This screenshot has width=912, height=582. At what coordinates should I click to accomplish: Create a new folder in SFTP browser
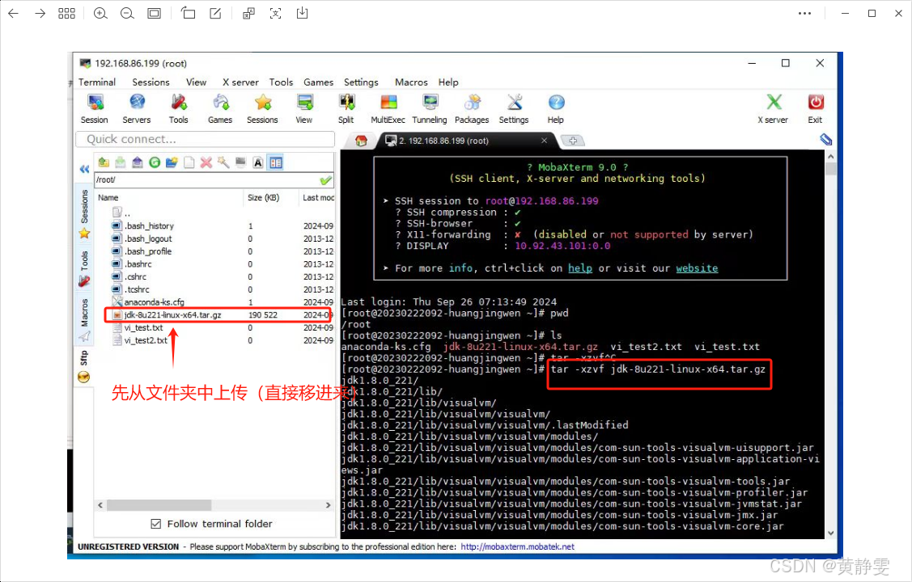point(172,162)
